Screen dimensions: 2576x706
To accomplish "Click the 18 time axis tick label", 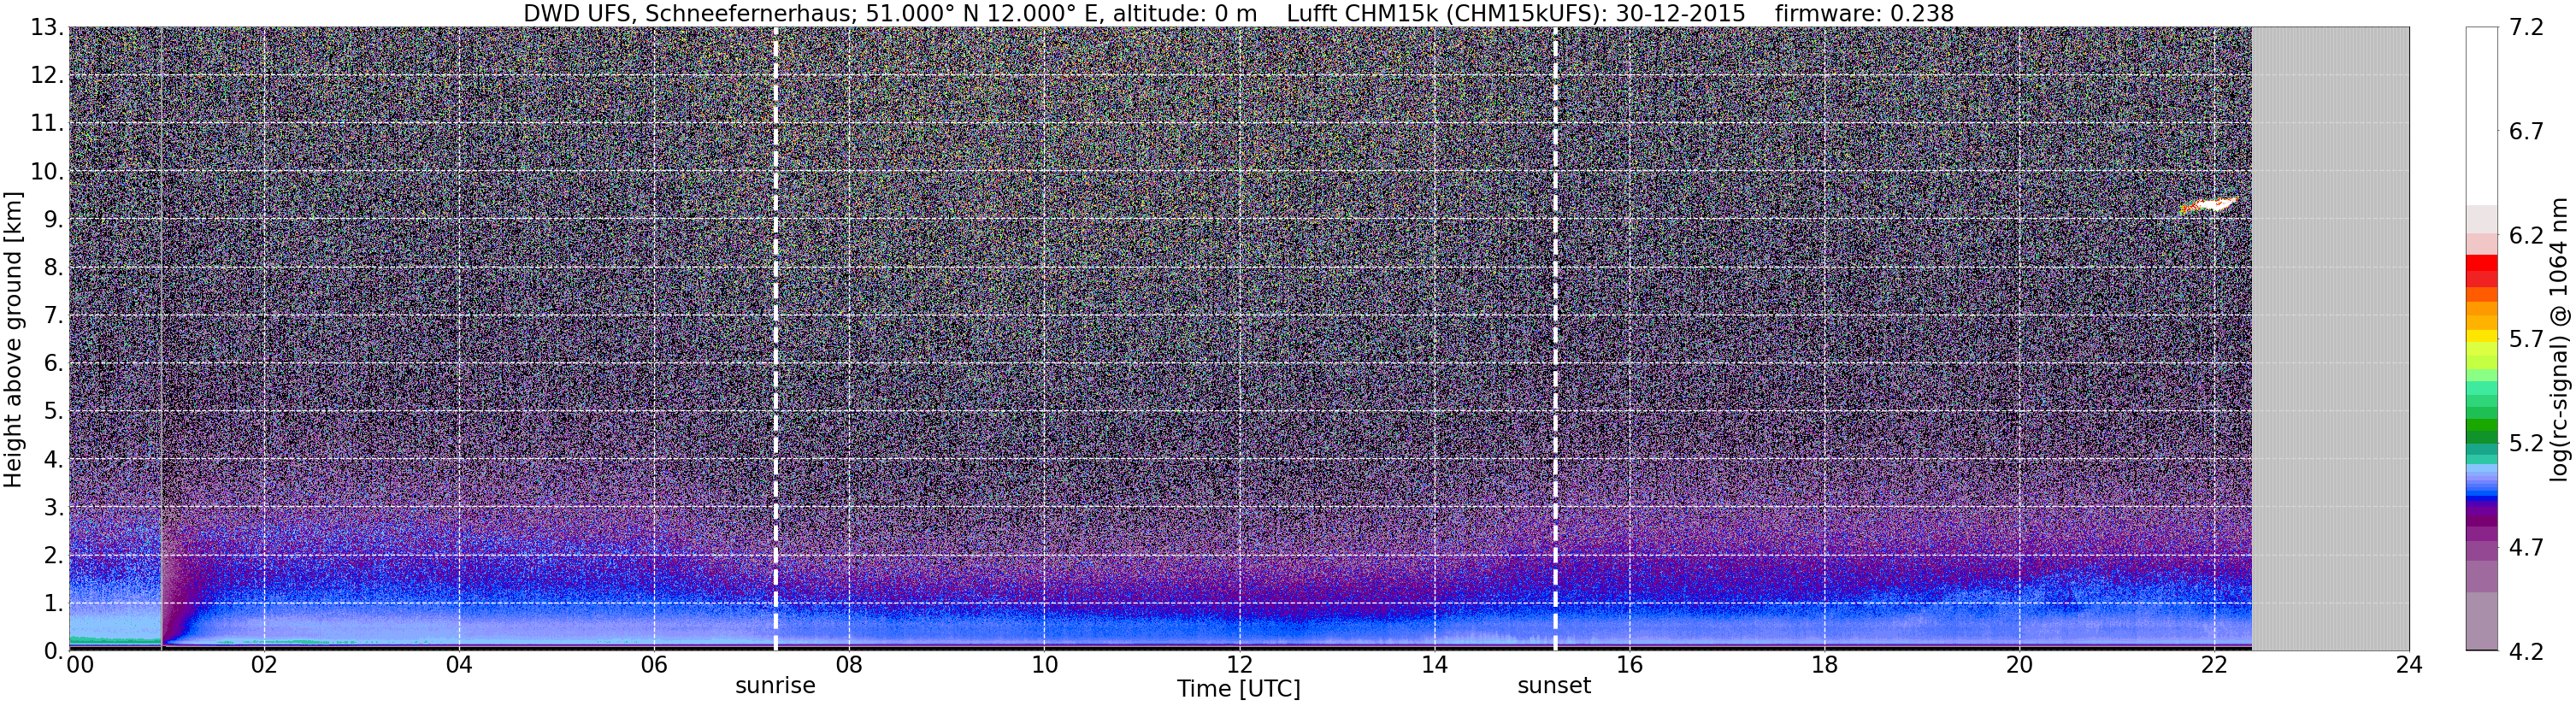I will pos(1824,665).
